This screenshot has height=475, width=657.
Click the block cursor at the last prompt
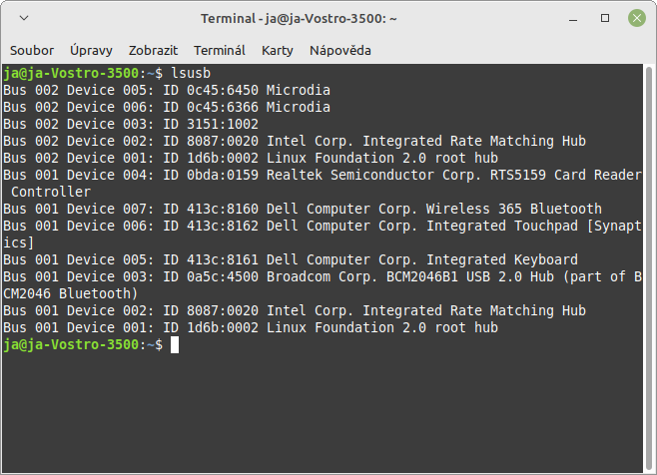tap(175, 344)
